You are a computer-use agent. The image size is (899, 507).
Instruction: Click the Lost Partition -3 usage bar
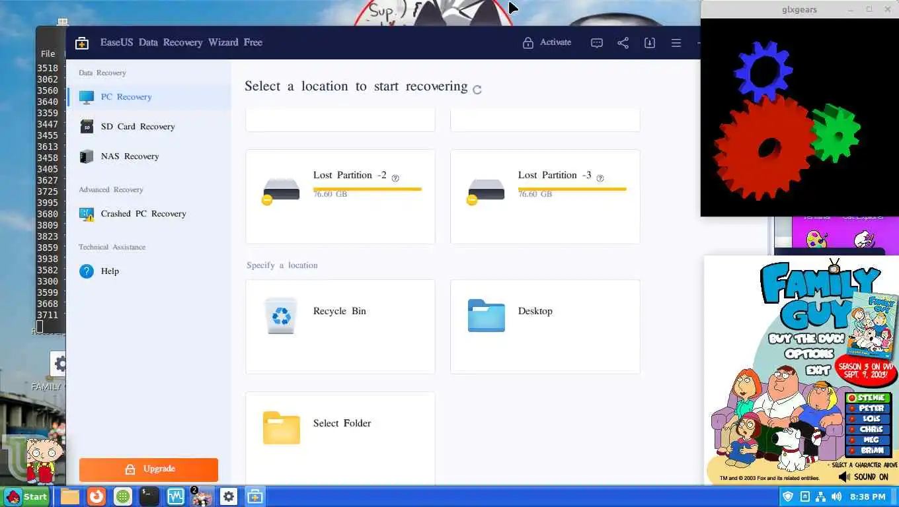(x=572, y=189)
